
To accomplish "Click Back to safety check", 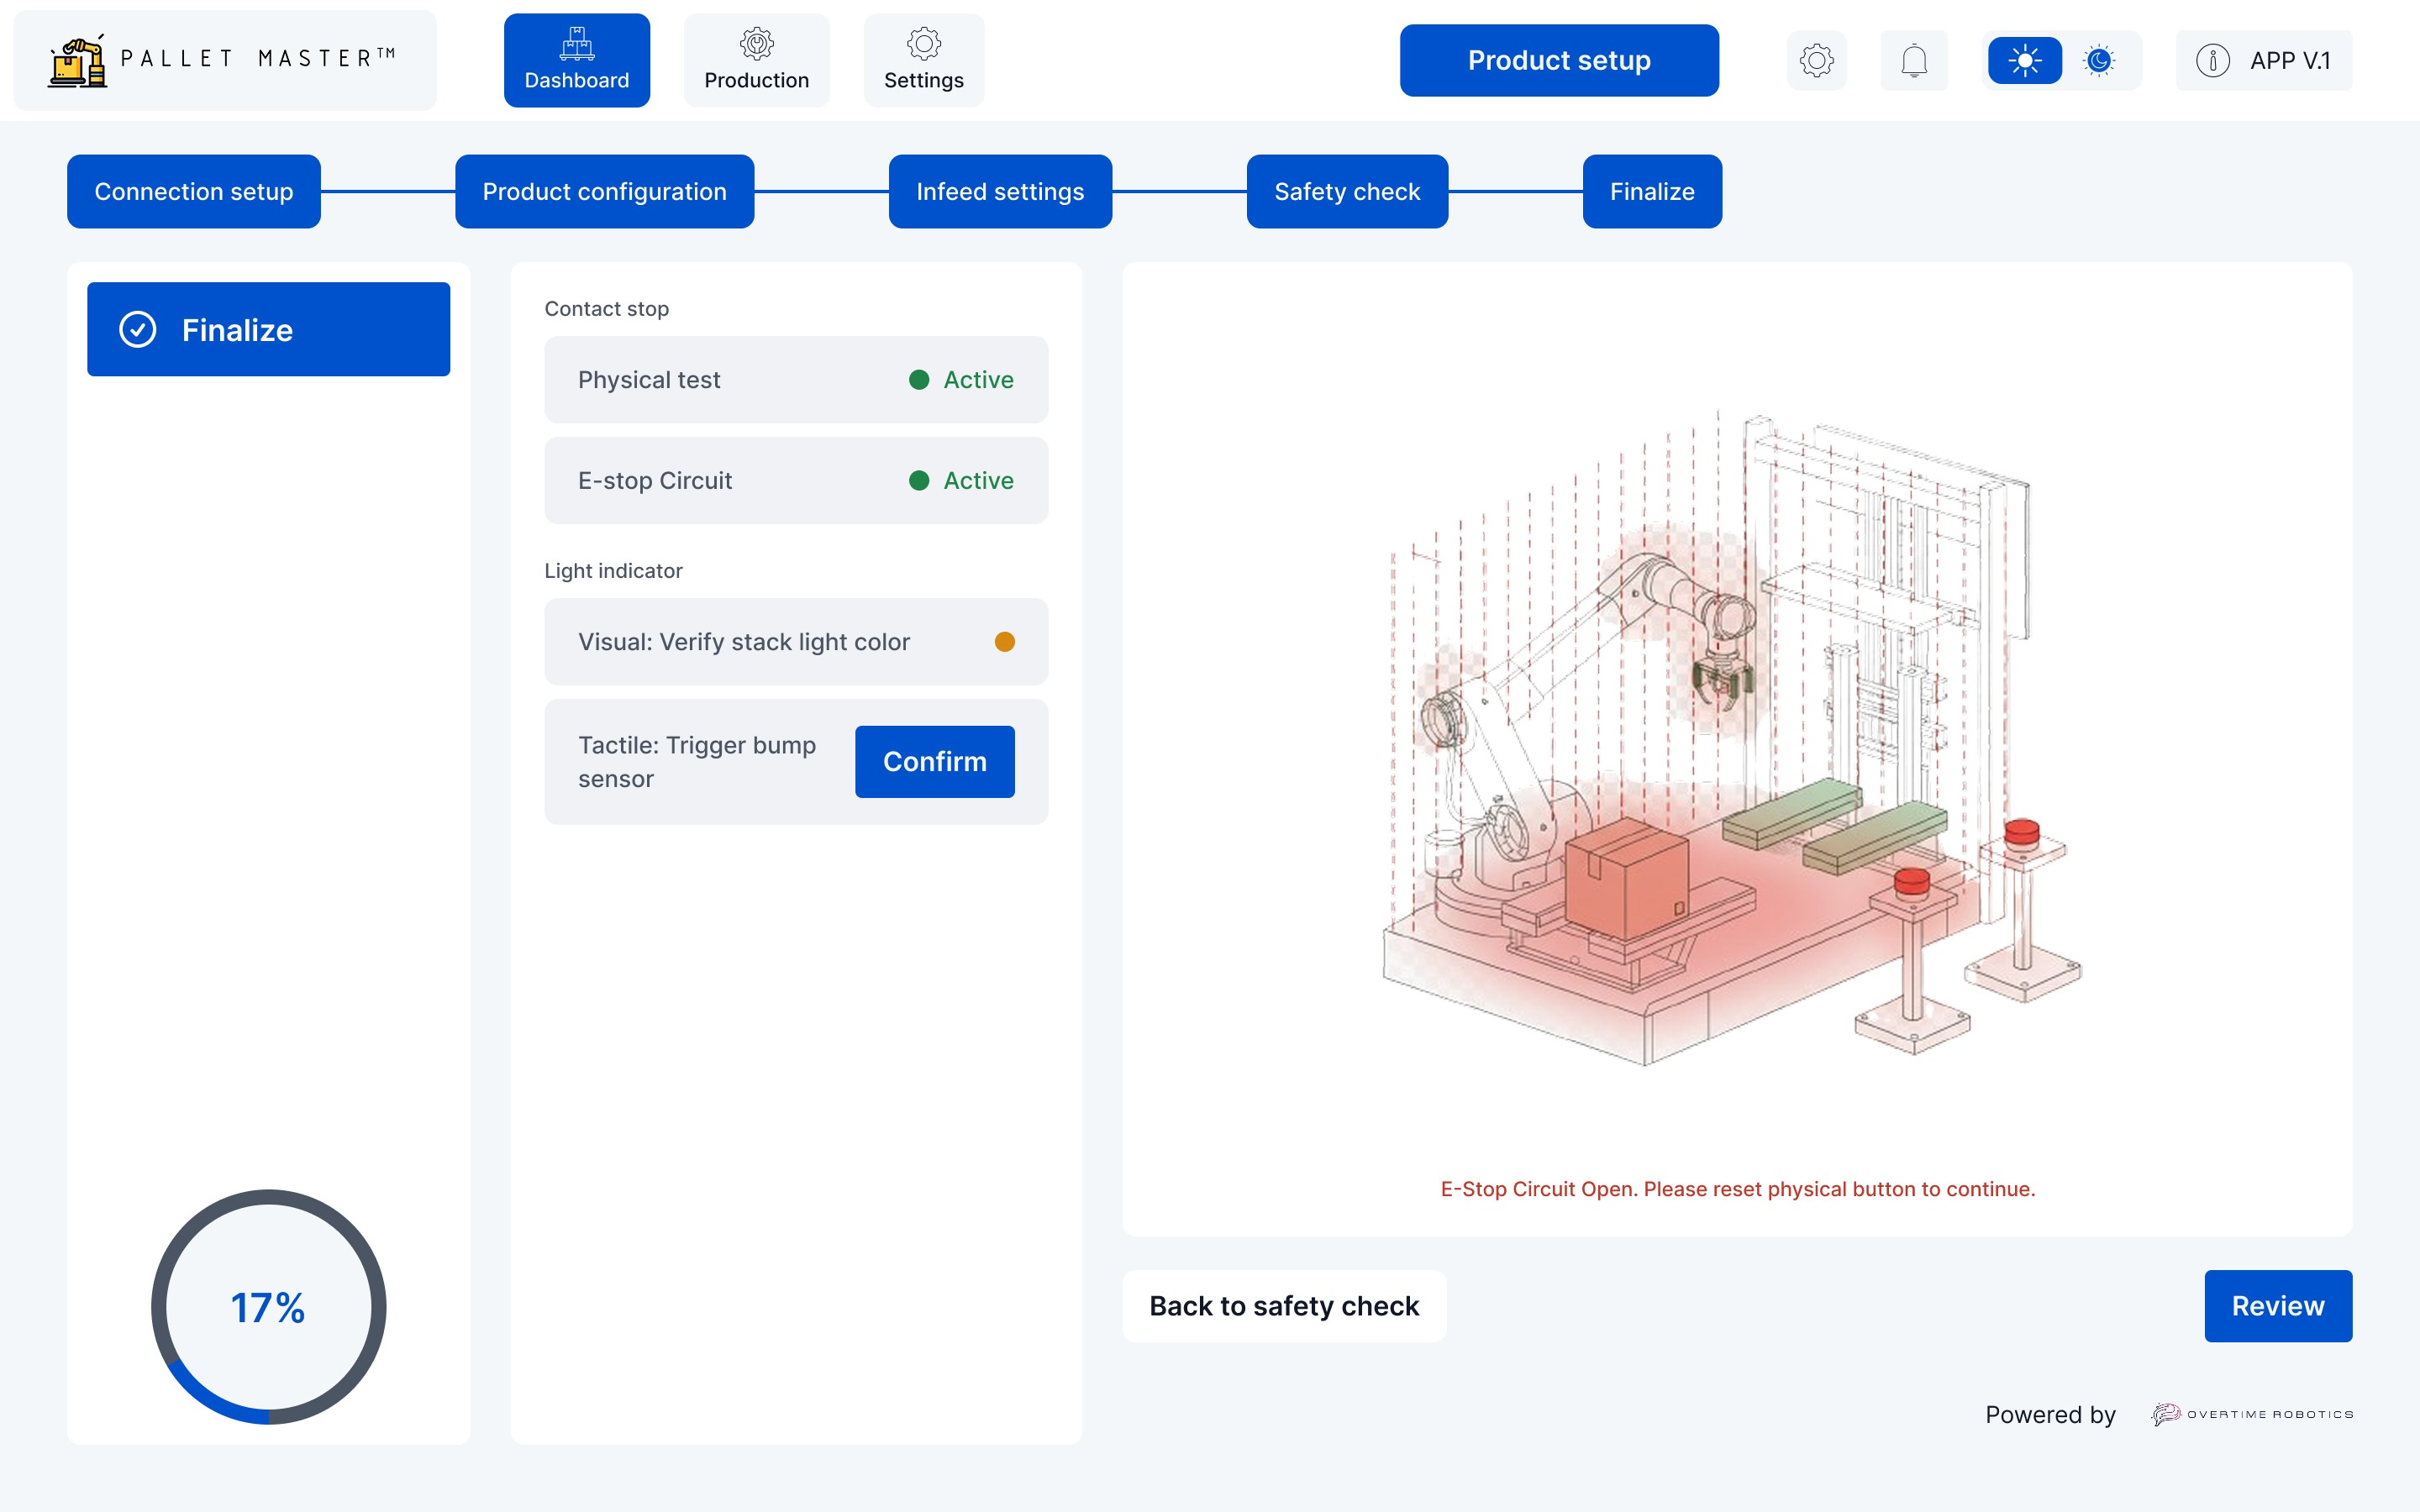I will click(1283, 1306).
